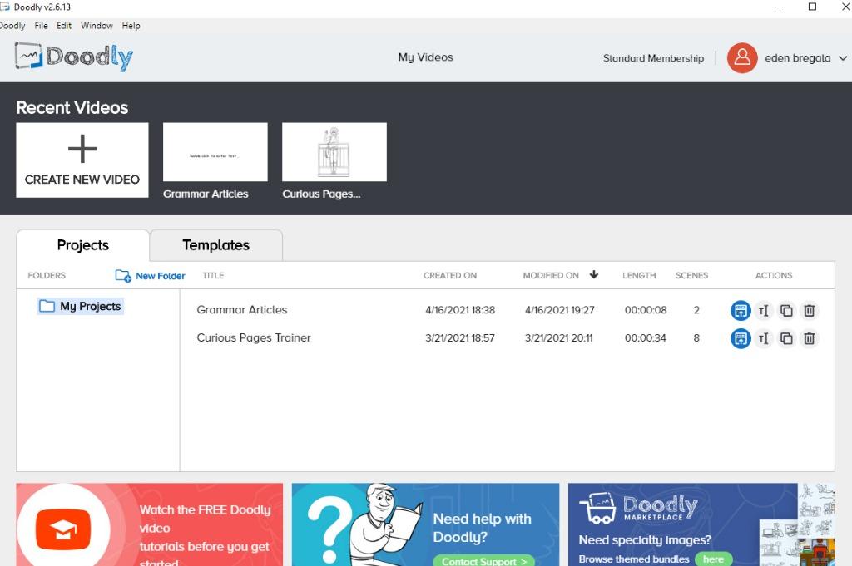Image resolution: width=852 pixels, height=566 pixels.
Task: Delete Curious Pages Trainer using trash icon
Action: click(x=809, y=338)
